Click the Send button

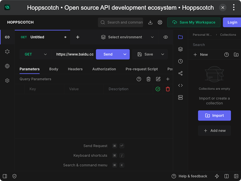point(108,54)
